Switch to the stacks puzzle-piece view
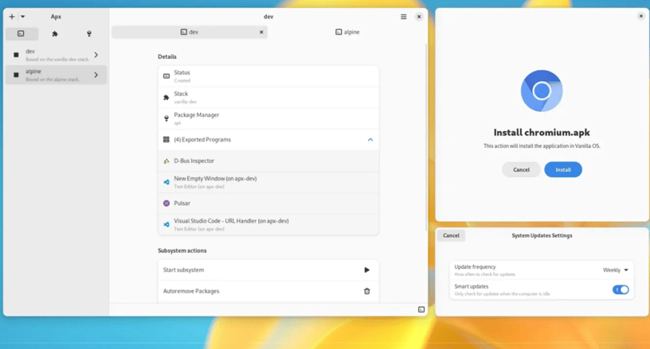The image size is (650, 349). pos(55,34)
